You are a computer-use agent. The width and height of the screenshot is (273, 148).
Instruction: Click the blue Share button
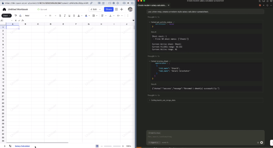[x=109, y=9]
